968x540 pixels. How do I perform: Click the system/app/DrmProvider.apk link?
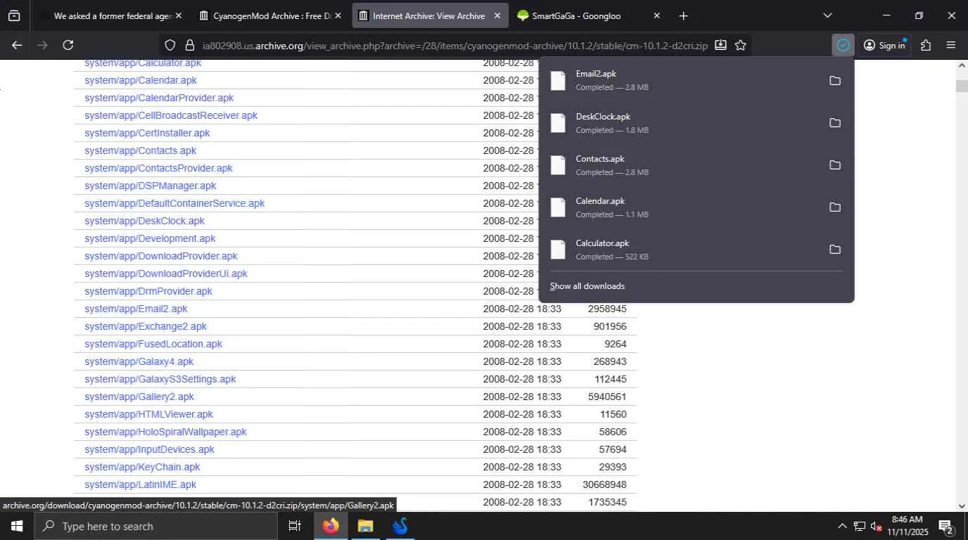click(x=148, y=291)
